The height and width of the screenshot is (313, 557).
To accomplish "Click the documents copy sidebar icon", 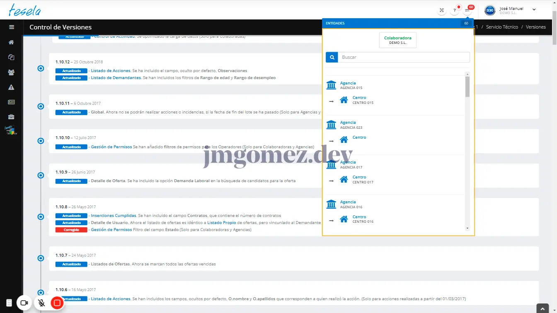I will (x=11, y=57).
